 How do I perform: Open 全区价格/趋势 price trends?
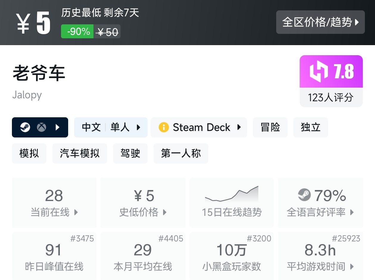pos(320,22)
